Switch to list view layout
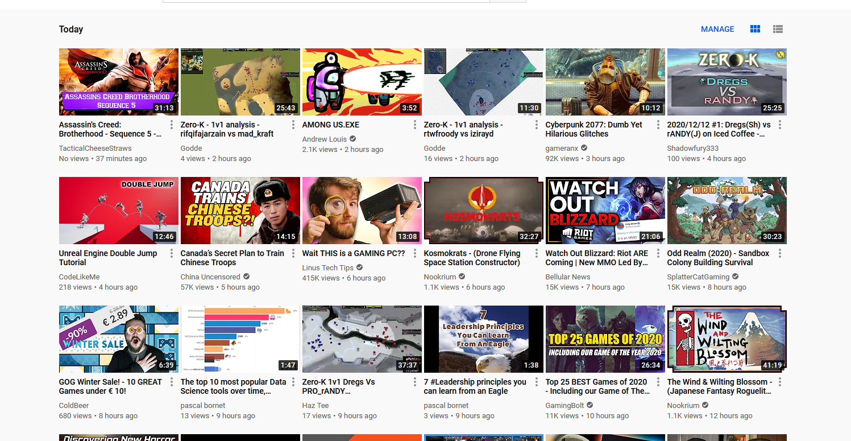851x441 pixels. click(778, 29)
